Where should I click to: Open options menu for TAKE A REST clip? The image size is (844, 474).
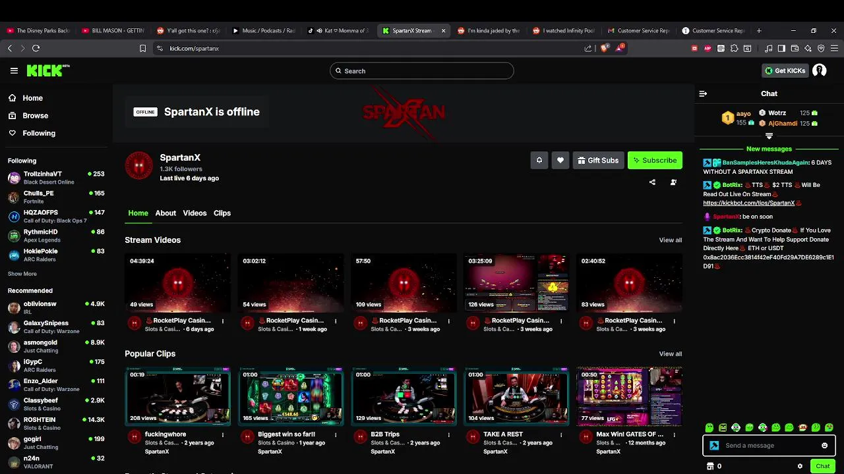[x=561, y=435]
